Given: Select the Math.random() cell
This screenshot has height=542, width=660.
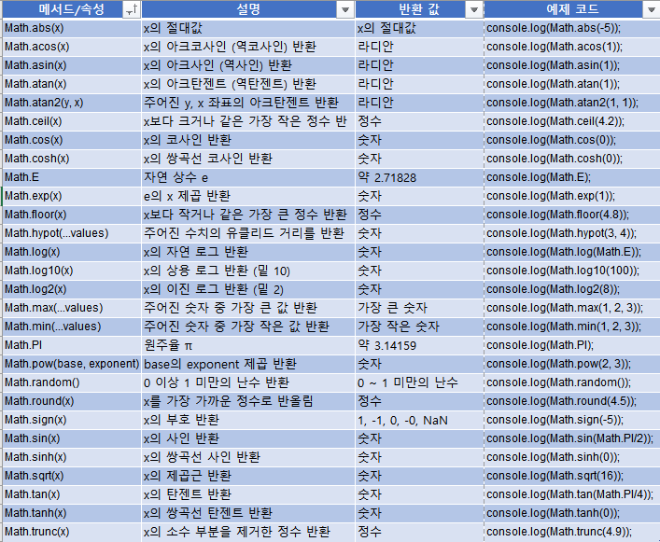Looking at the screenshot, I should coord(72,382).
